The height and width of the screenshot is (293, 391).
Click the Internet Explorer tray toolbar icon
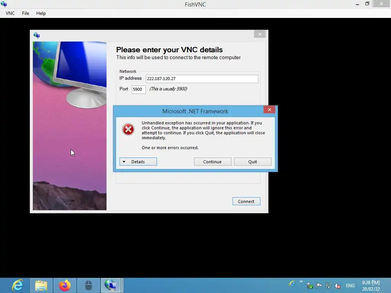pos(292,283)
